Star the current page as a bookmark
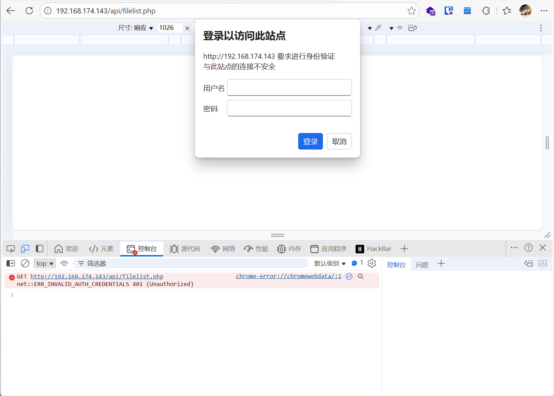This screenshot has height=396, width=554. click(x=411, y=11)
